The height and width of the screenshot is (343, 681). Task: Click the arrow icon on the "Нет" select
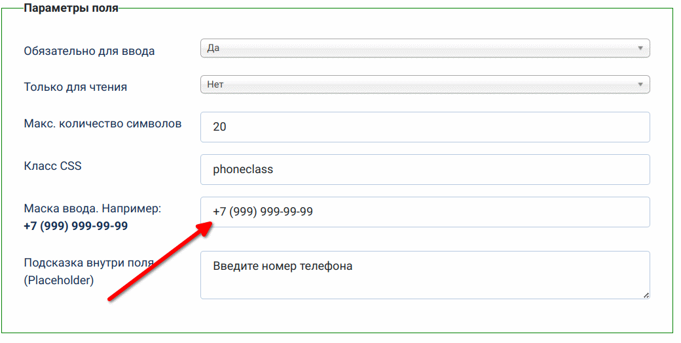[x=640, y=84]
